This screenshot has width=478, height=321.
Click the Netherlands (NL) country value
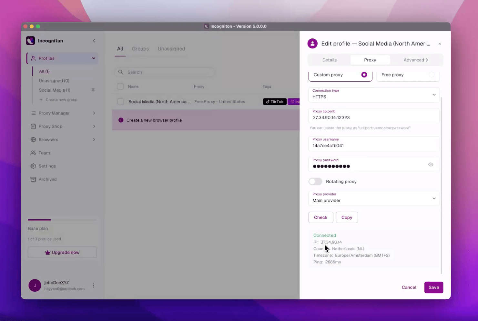tap(348, 249)
